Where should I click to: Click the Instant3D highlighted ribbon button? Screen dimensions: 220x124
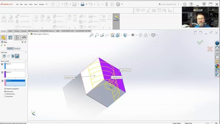click(x=116, y=21)
